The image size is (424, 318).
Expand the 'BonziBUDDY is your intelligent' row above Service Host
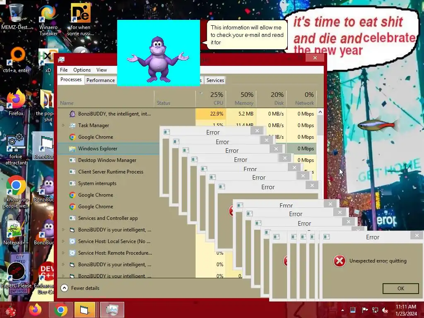(x=63, y=229)
